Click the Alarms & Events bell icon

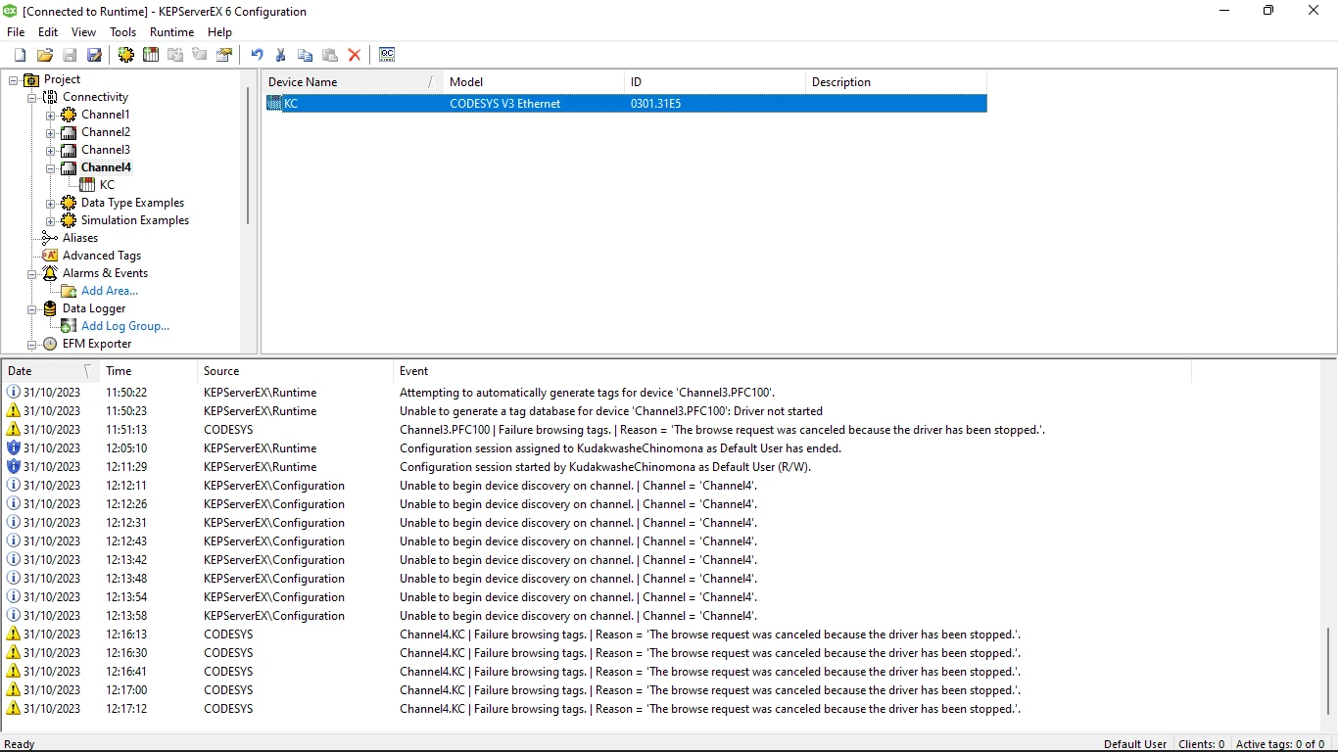point(50,273)
